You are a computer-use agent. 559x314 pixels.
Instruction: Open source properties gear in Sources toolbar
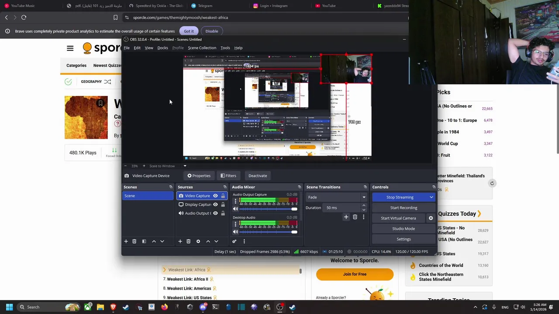198,241
